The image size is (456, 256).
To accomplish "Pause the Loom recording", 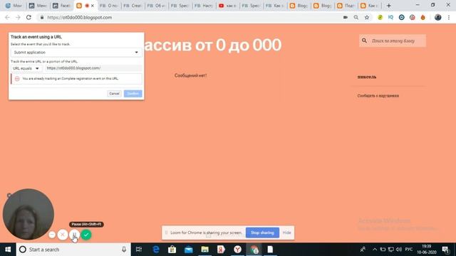I will pos(74,235).
